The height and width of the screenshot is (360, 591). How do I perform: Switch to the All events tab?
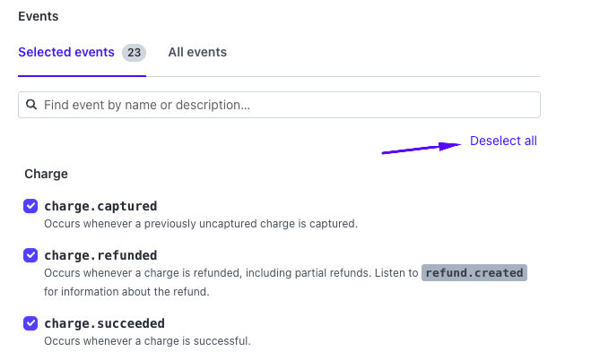(x=197, y=52)
